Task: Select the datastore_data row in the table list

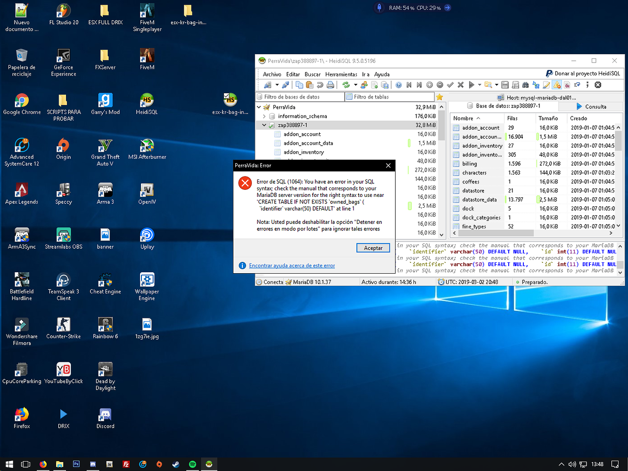Action: tap(534, 200)
